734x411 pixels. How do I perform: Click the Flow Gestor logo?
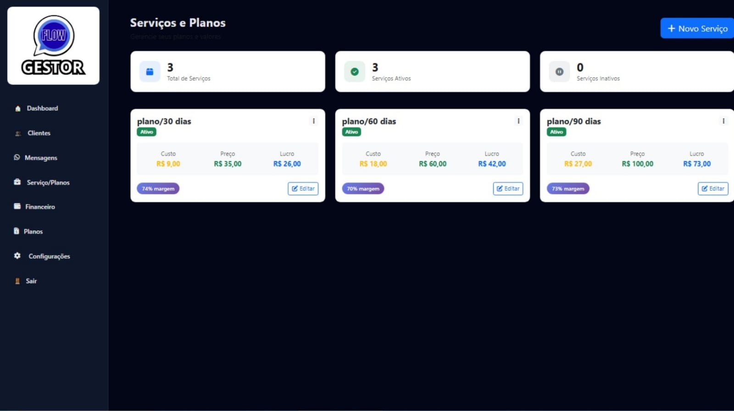click(x=53, y=45)
